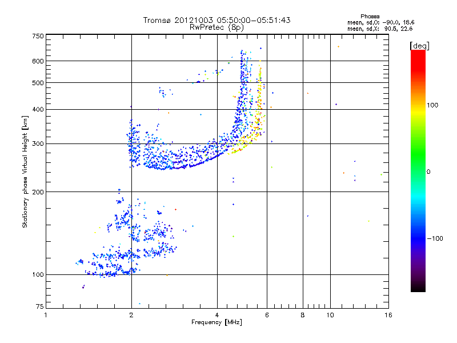Click the y-axis tick label '600'
Screen dimensions: 457x343
click(x=38, y=61)
